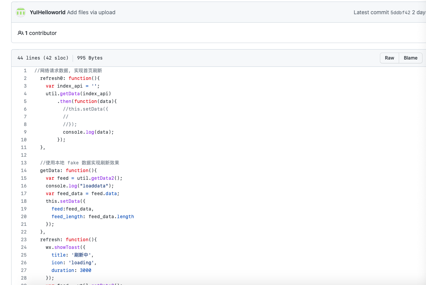This screenshot has width=426, height=285.
Task: Click the contributors people icon
Action: [x=20, y=33]
